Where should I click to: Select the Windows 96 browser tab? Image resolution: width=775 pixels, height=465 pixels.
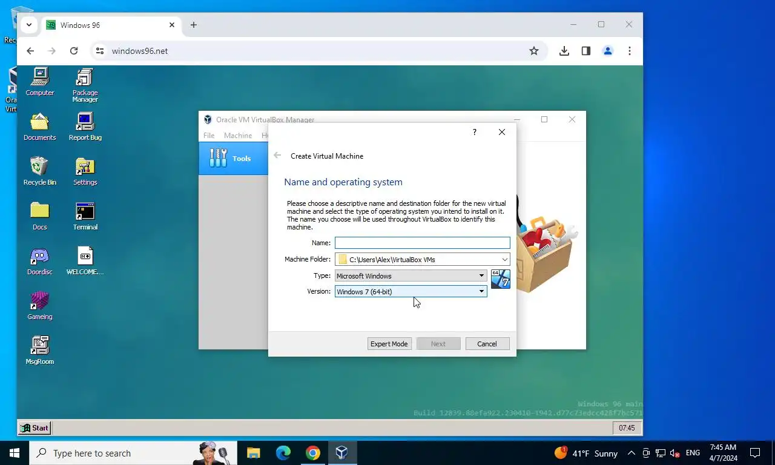click(111, 25)
